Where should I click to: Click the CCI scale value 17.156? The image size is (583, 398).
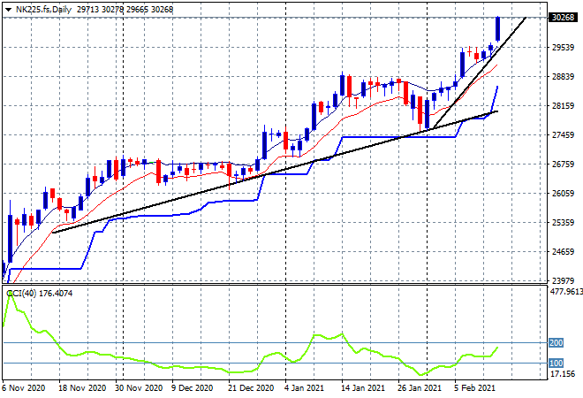pyautogui.click(x=562, y=374)
